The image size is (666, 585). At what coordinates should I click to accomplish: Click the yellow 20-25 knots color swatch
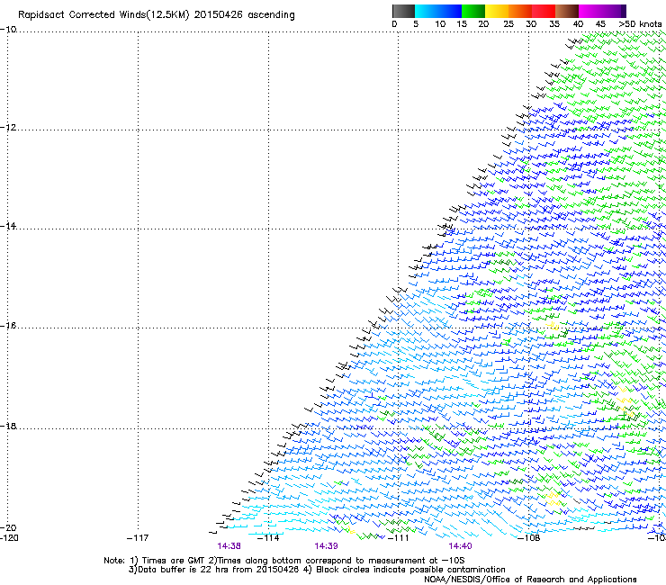point(497,11)
